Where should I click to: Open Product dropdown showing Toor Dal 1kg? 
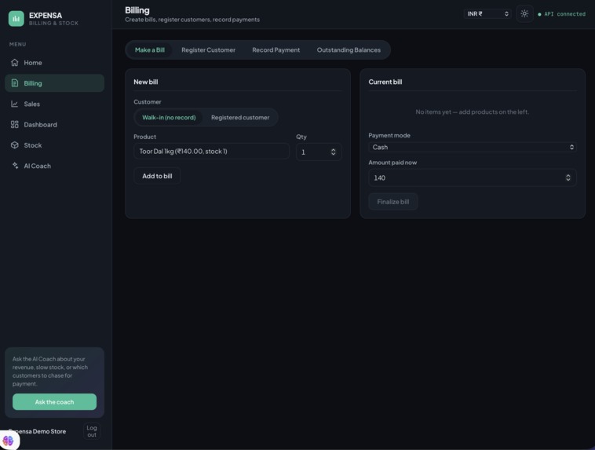tap(211, 151)
